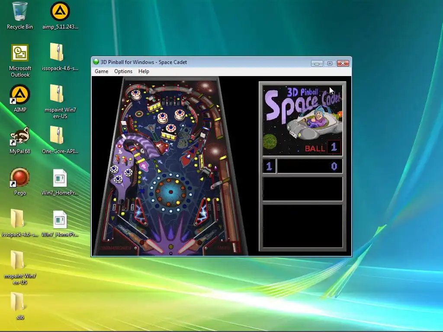Select the issopack-4.6 zip archive icon
Image resolution: width=443 pixels, height=332 pixels.
tap(60, 57)
